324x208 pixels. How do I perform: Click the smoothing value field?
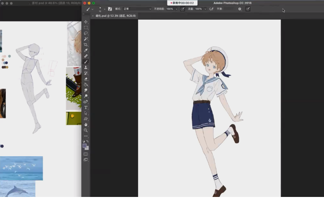[x=229, y=9]
